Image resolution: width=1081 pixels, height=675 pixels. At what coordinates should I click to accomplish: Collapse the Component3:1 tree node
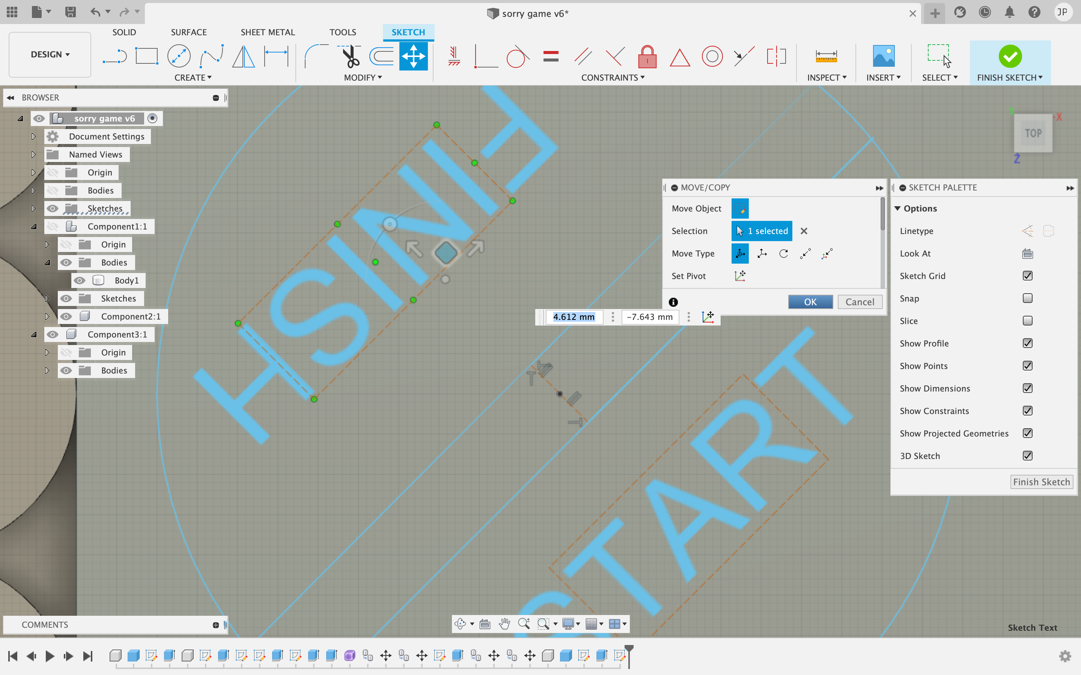tap(33, 334)
